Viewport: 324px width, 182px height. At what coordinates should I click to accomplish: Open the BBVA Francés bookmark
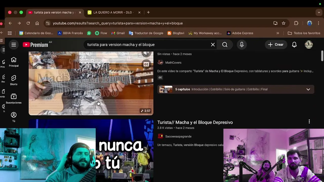tap(70, 33)
